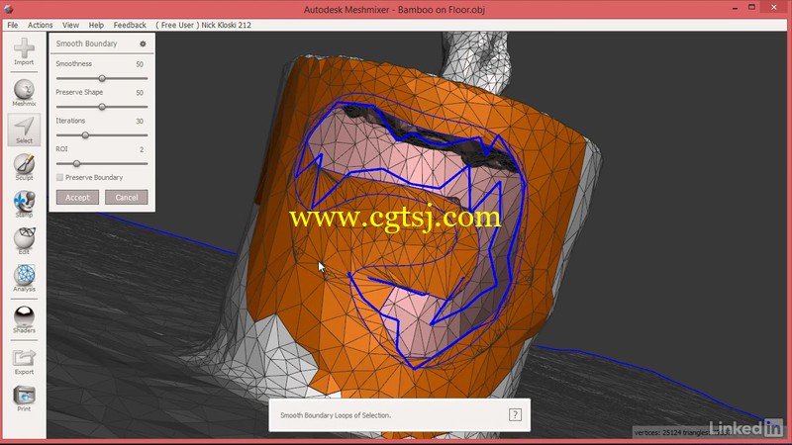Click the ROI slider handle
The width and height of the screenshot is (792, 445).
76,163
